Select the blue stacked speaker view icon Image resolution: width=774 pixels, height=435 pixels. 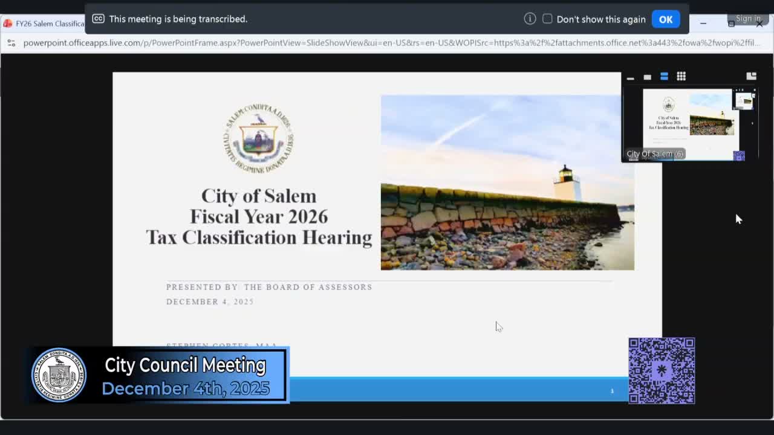(664, 76)
